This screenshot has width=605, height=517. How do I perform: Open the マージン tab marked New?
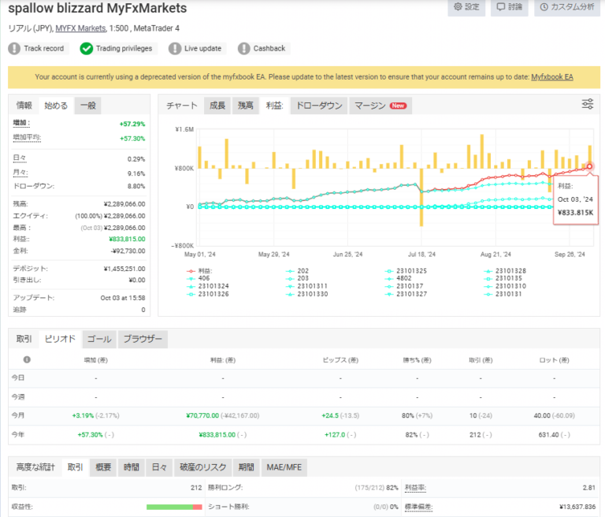[x=380, y=106]
